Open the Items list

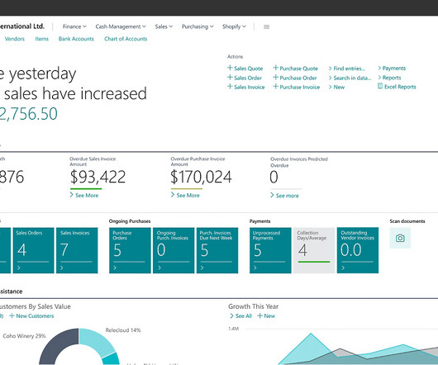(x=42, y=39)
